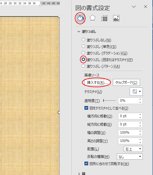Increase 高さの調整 using up spinner
Image resolution: width=153 pixels, height=175 pixels.
tap(140, 139)
